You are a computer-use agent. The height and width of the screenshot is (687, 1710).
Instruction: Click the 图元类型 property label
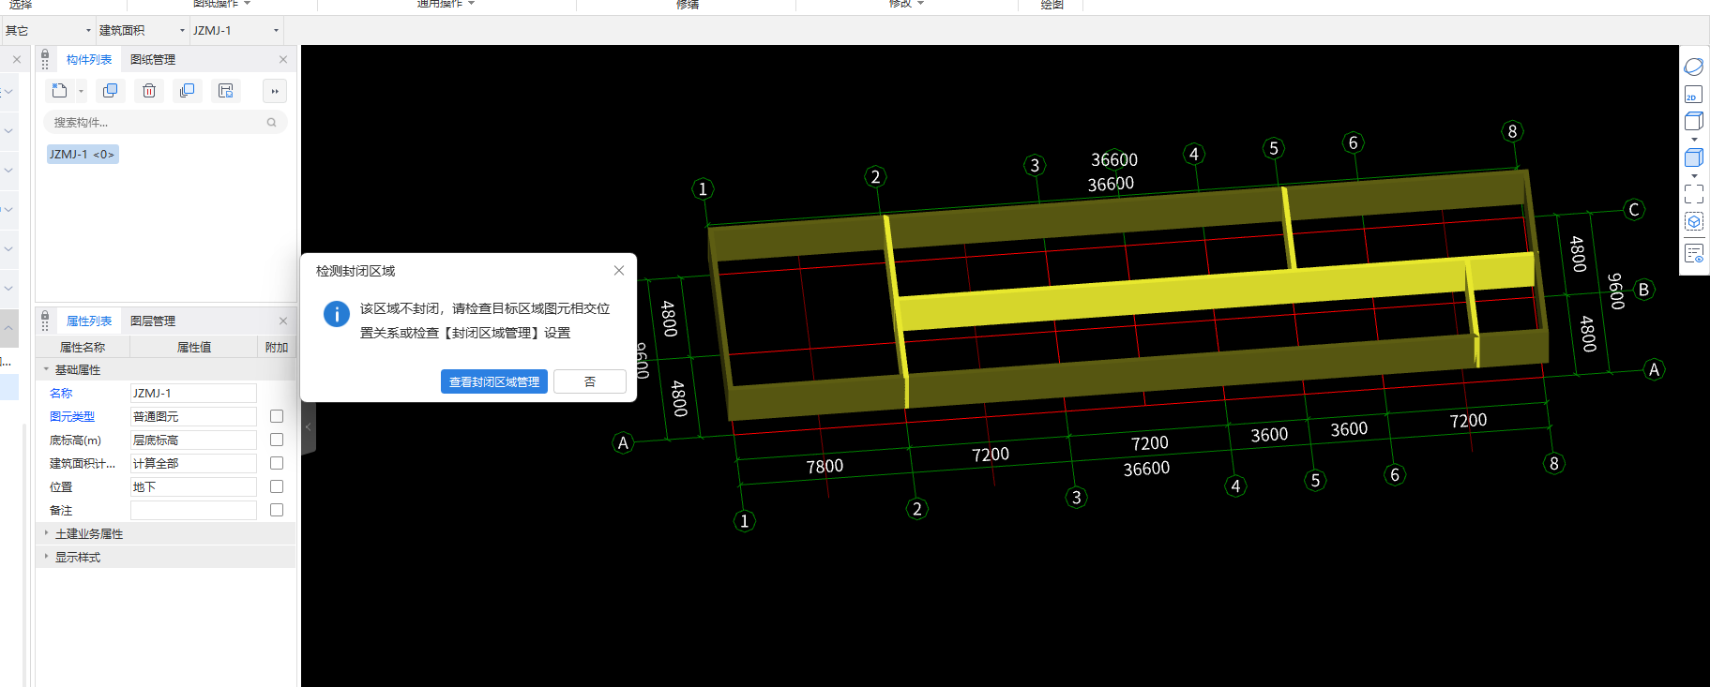[x=72, y=417]
